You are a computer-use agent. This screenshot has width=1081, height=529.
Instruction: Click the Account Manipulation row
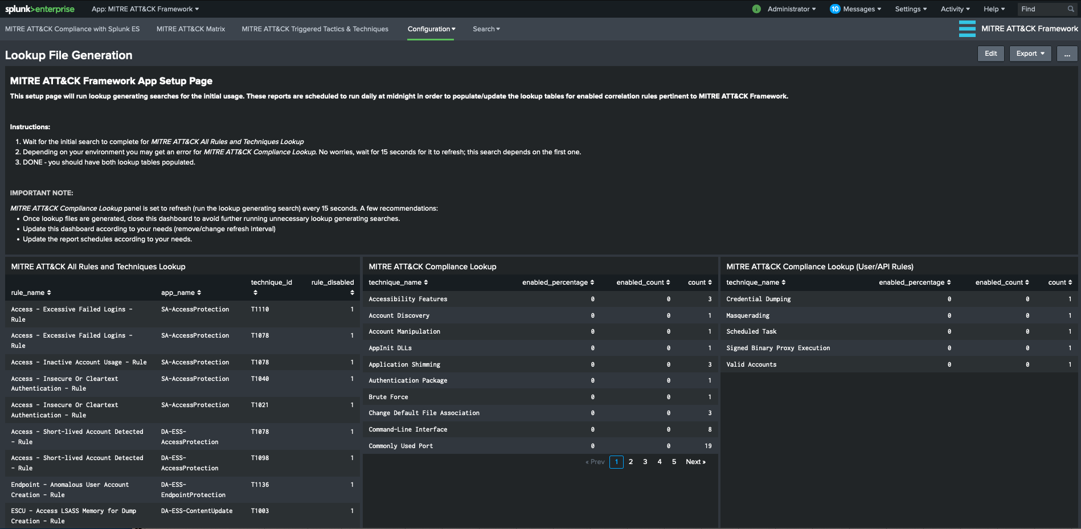tap(540, 331)
